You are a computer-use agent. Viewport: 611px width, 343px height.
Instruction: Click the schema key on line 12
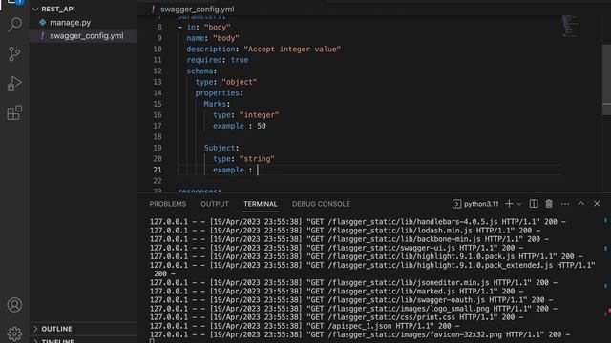(200, 71)
